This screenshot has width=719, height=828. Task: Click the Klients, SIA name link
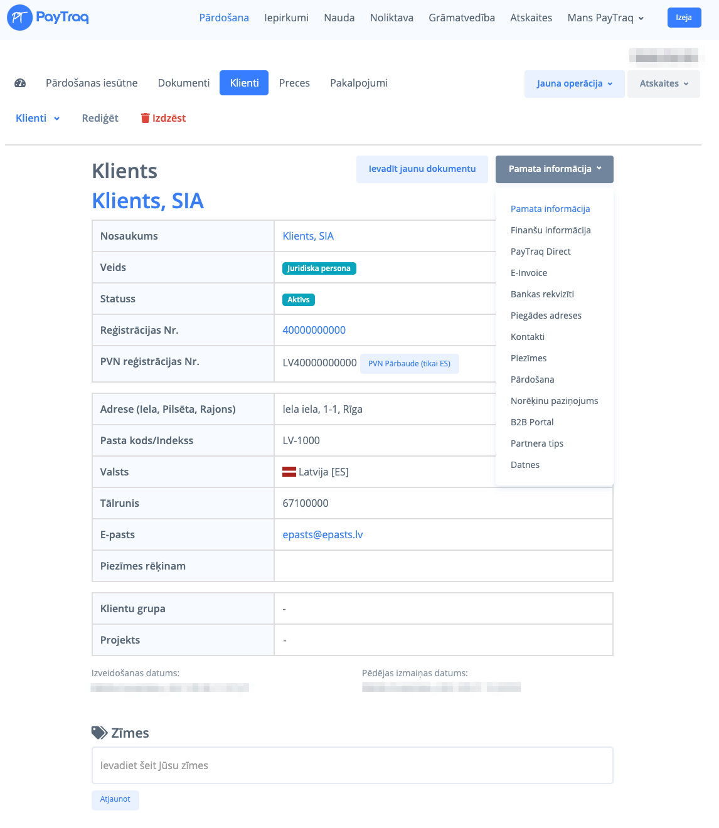point(308,236)
